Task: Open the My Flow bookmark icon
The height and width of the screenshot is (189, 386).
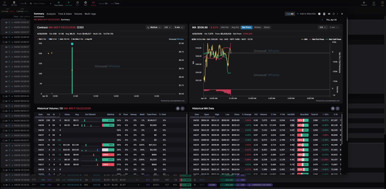Action: click(x=14, y=3)
